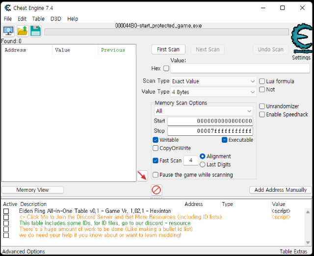Screen dimensions: 314x256
Task: Toggle the Not checkbox
Action: point(262,89)
